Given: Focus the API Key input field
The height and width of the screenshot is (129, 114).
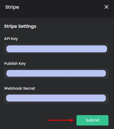Looking at the screenshot, I should click(x=56, y=49).
